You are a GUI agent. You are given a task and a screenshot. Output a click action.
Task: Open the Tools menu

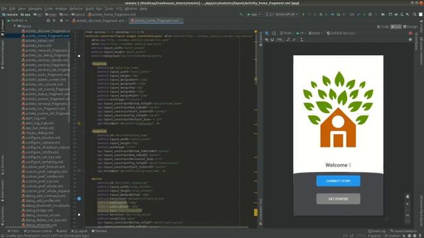(x=109, y=9)
